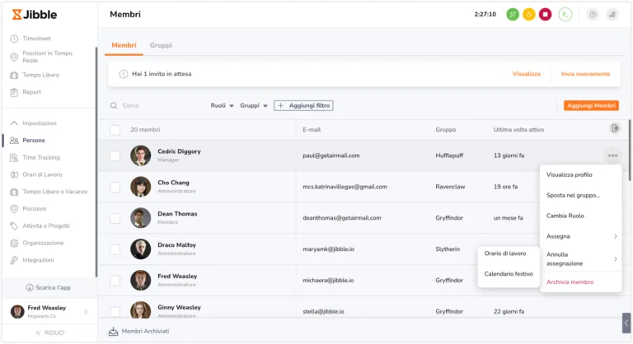
Task: Click the Ravenclaw group cell
Action: [x=450, y=187]
